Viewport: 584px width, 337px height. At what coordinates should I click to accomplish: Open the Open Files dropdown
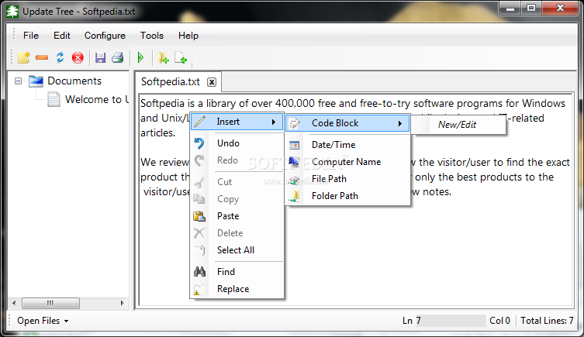43,321
